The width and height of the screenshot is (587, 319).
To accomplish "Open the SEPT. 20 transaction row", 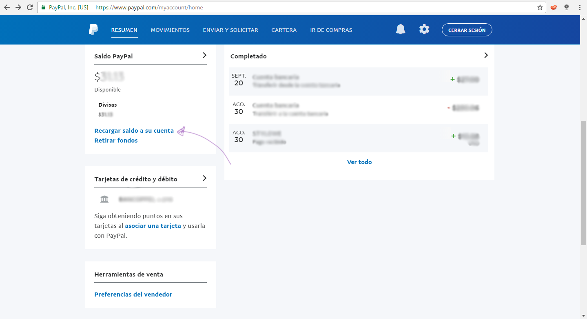I will coord(359,81).
